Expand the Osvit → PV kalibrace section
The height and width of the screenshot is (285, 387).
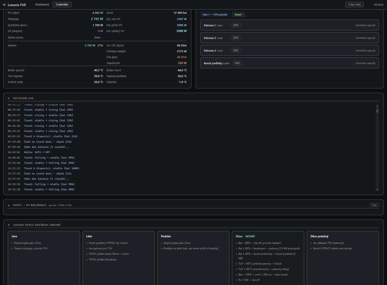(x=9, y=205)
